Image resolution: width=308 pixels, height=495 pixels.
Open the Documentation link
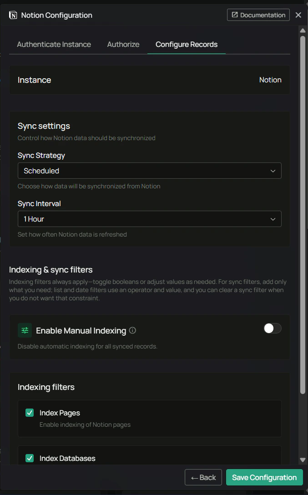pos(258,15)
